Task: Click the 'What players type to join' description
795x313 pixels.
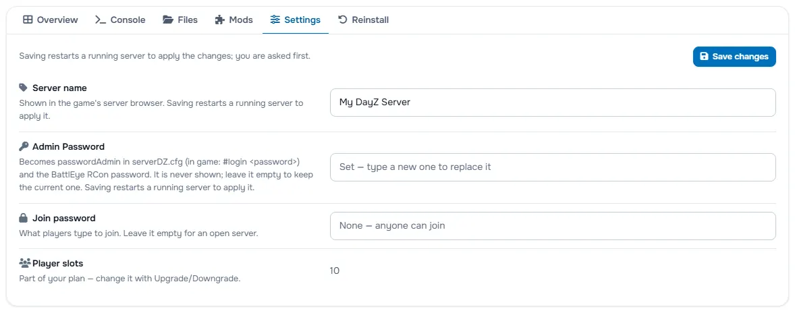Action: tap(138, 233)
